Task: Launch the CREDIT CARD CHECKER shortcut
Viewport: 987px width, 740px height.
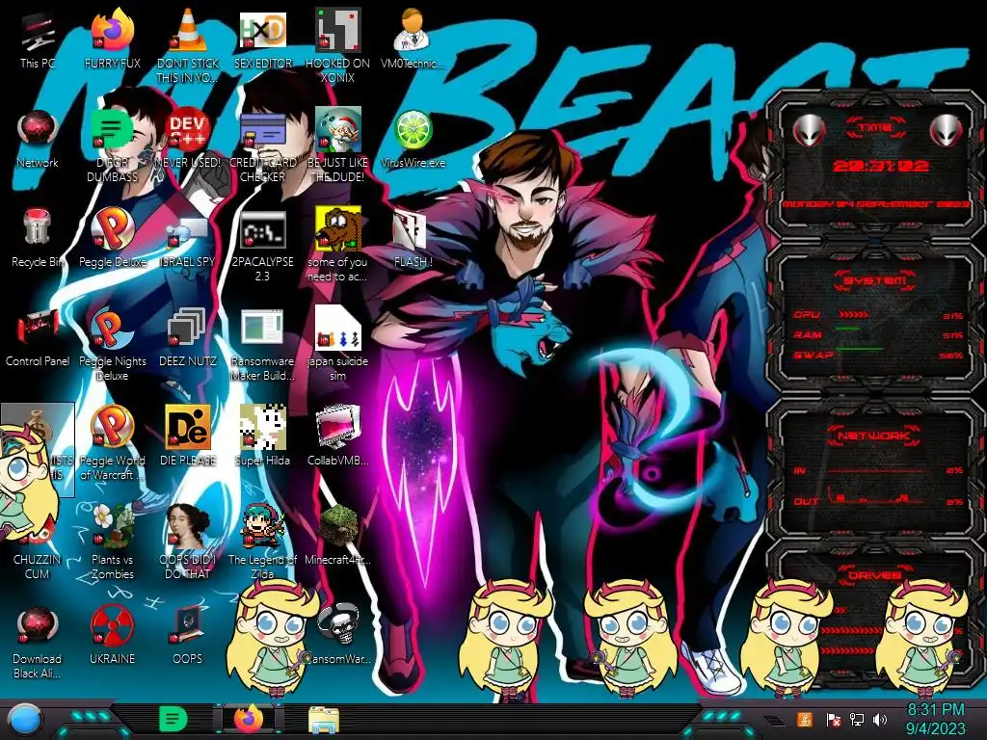Action: (x=262, y=146)
